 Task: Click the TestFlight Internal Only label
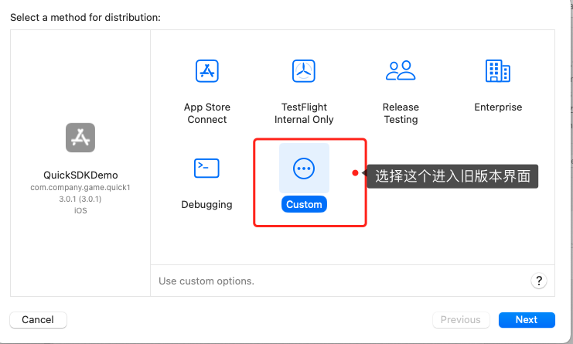[x=304, y=113]
